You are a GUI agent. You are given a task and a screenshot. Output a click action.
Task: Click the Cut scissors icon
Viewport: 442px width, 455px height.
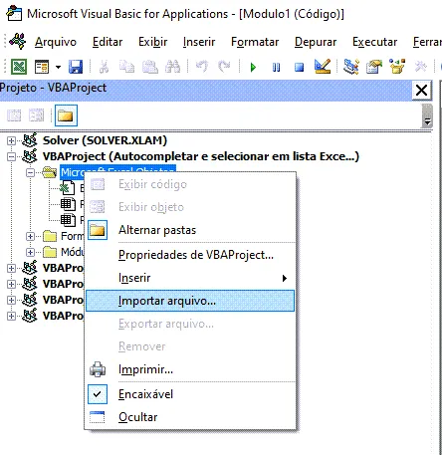pos(104,67)
